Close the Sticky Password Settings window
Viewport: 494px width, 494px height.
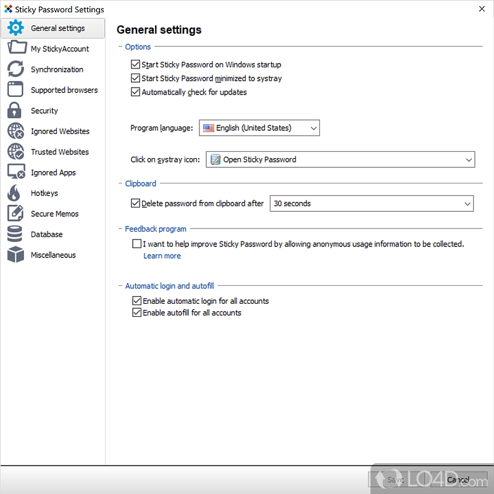[482, 9]
